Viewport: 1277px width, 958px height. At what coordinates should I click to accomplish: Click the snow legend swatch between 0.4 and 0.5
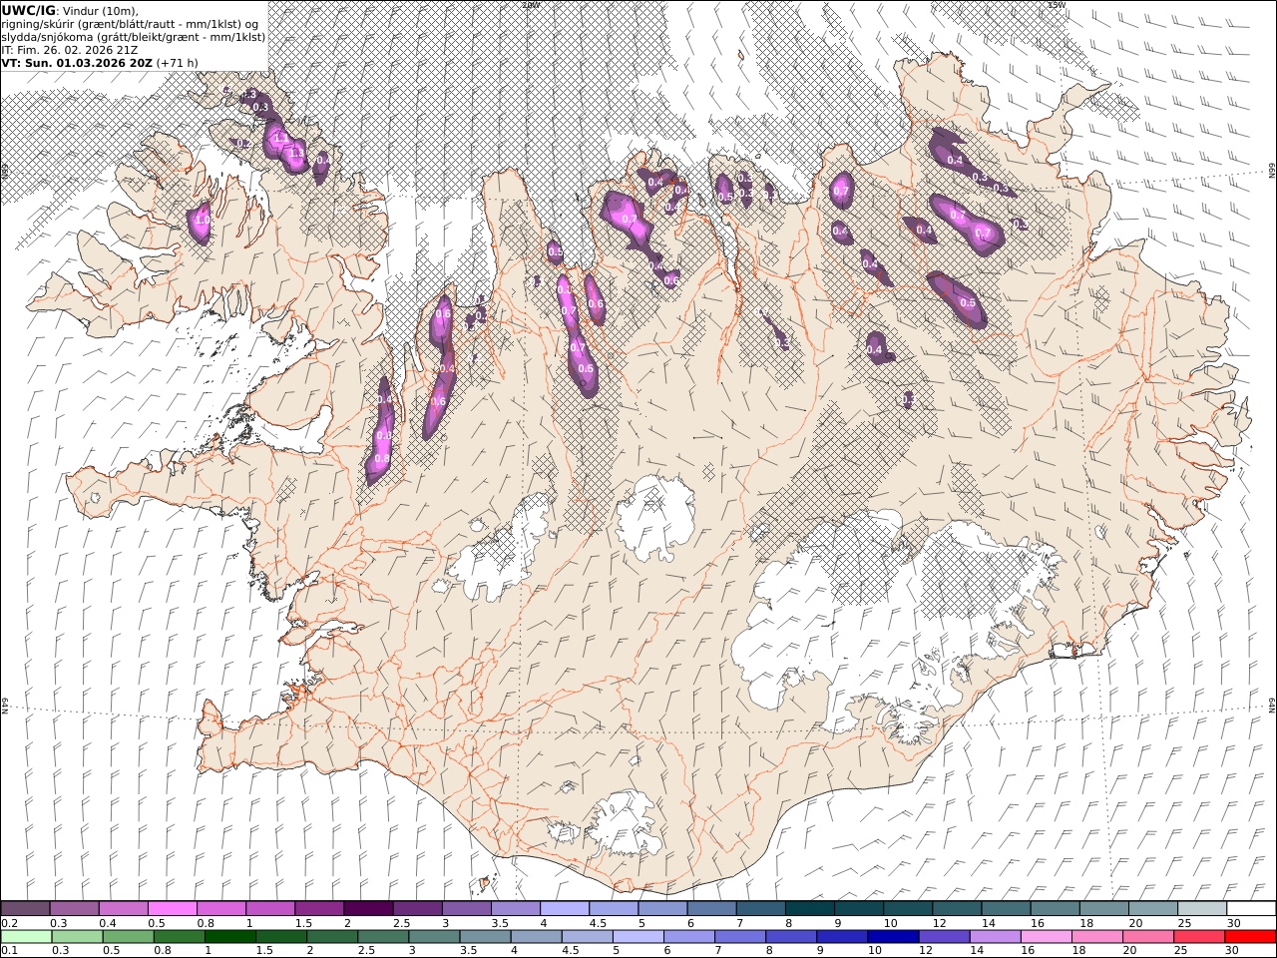[x=124, y=909]
